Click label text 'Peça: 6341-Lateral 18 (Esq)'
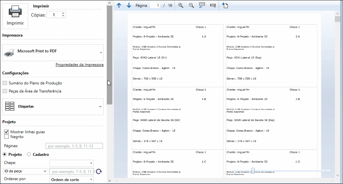343x184 pixels. coord(244,58)
